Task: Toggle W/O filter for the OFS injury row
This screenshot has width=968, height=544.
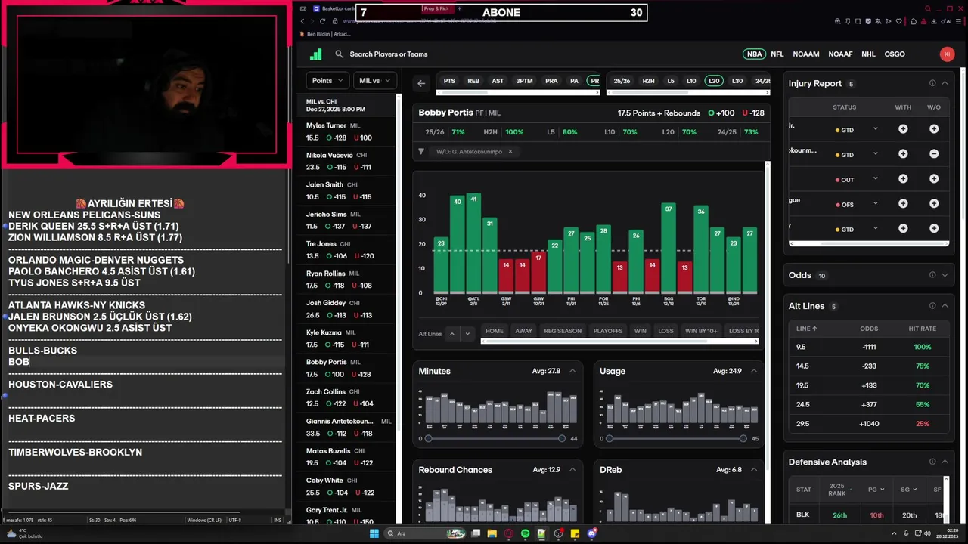Action: [x=934, y=204]
